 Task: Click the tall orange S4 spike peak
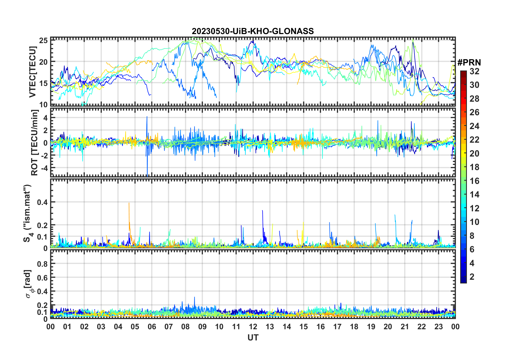pyautogui.click(x=129, y=203)
